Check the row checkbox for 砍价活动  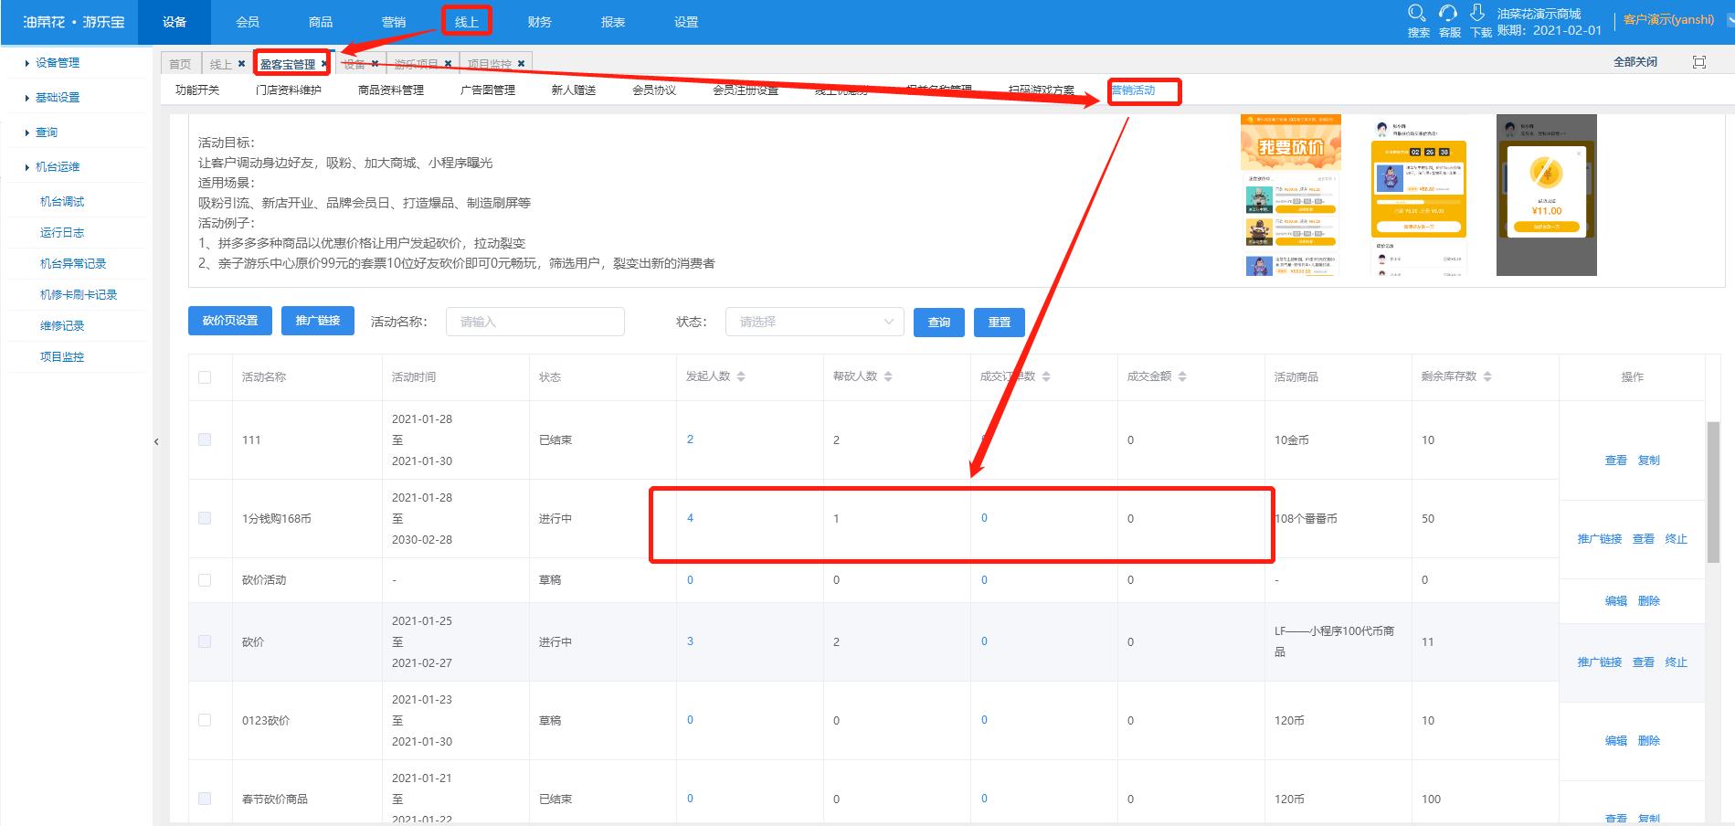[205, 579]
